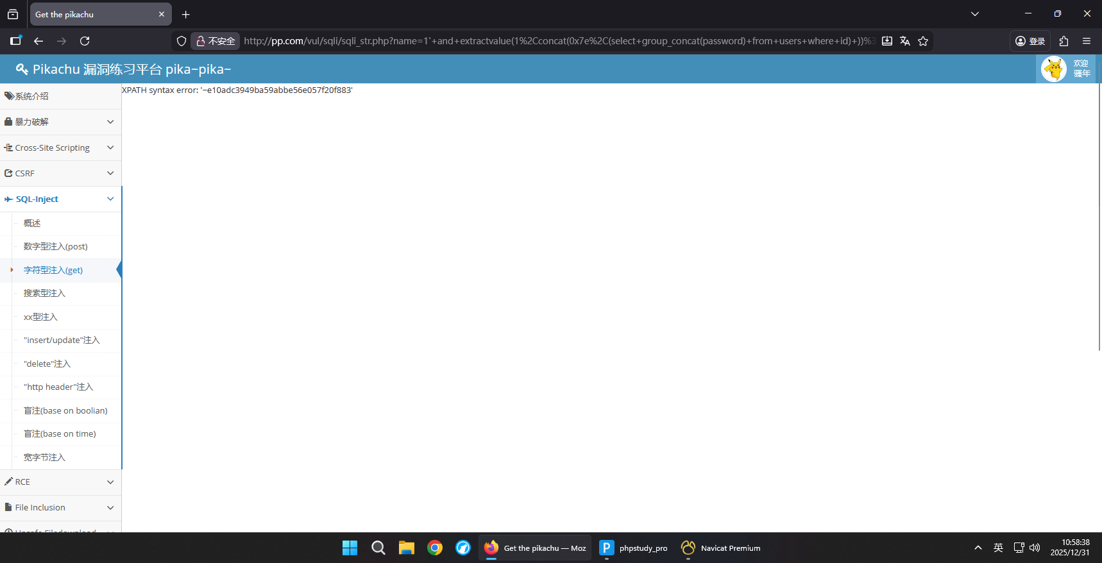Click the Firefox recent browsing icon
Image resolution: width=1102 pixels, height=563 pixels.
[13, 14]
